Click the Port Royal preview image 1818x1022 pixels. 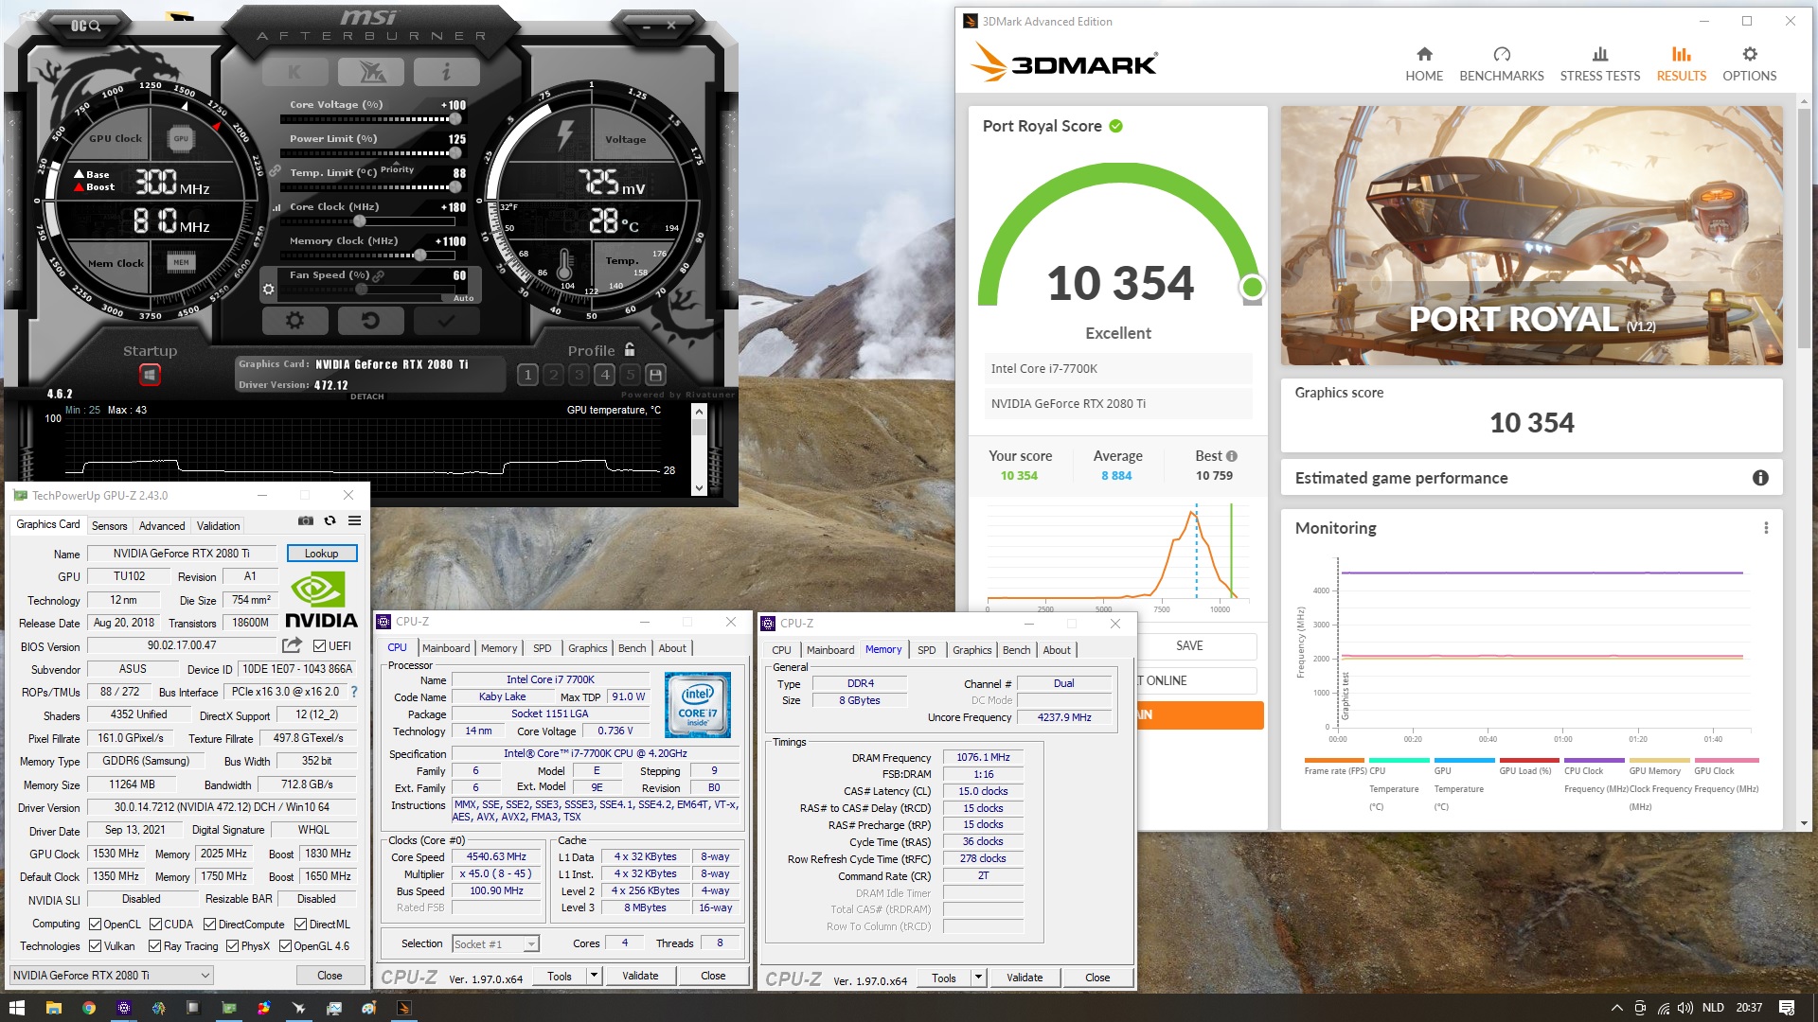point(1531,236)
